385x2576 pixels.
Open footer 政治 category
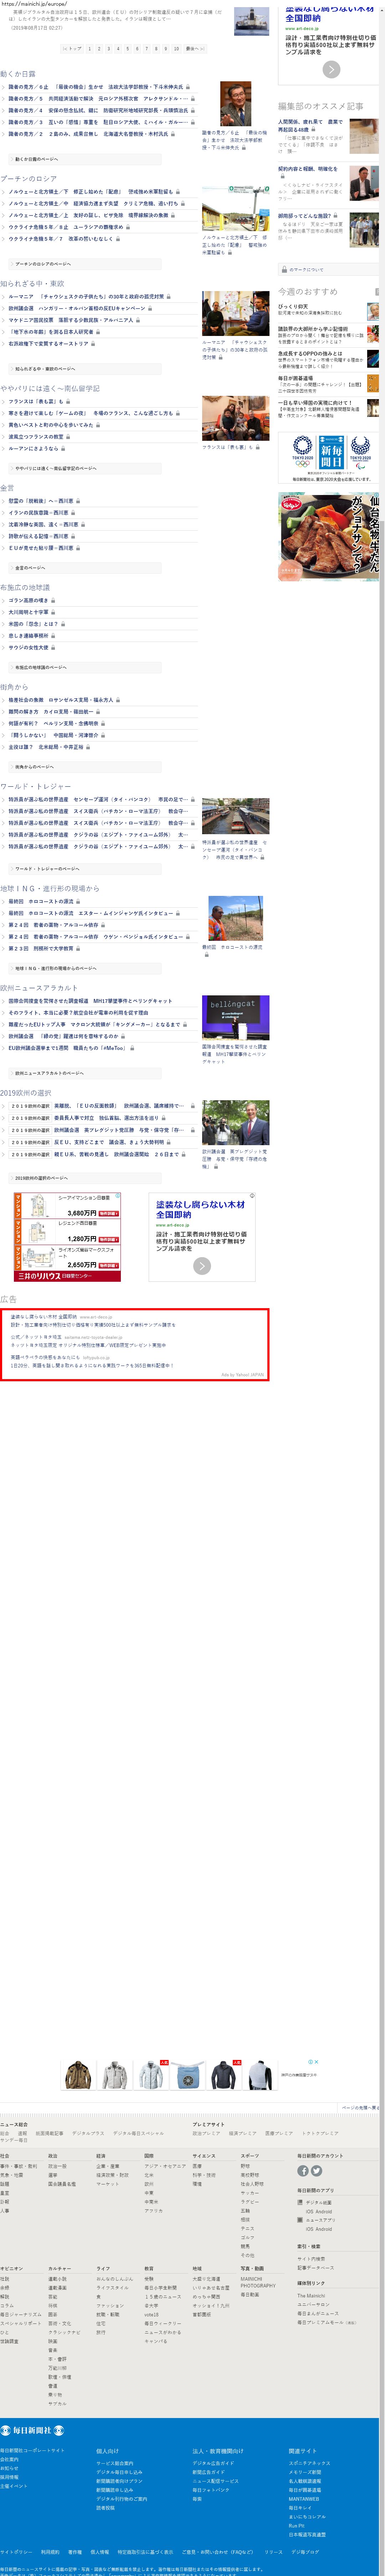click(x=53, y=2156)
